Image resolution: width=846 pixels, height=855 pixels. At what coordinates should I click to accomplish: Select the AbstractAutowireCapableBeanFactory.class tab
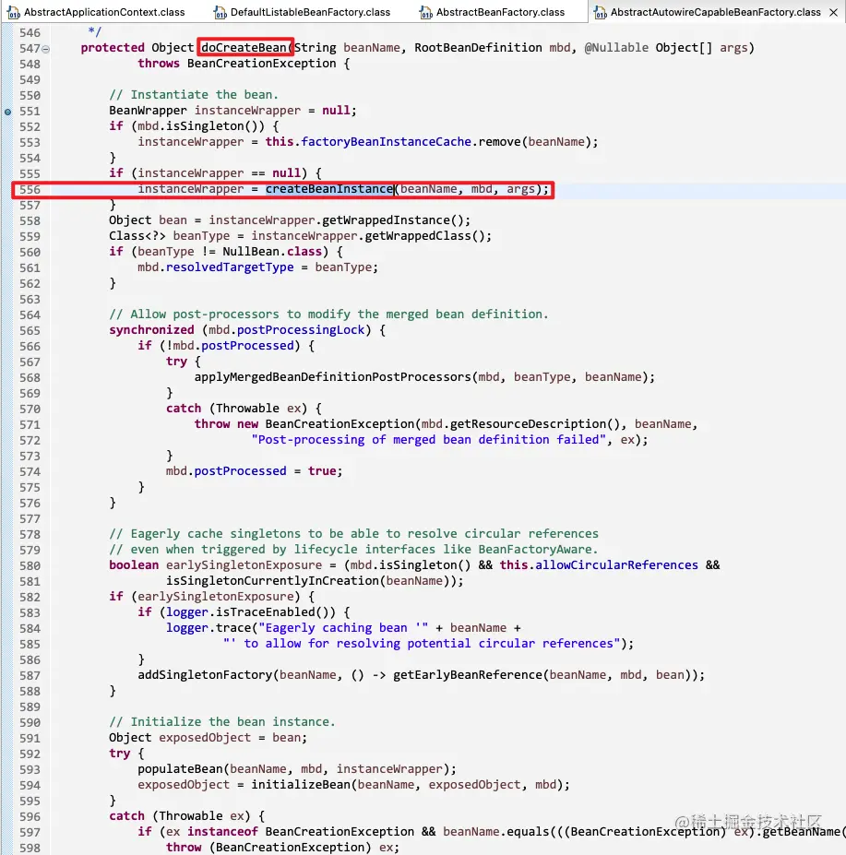[x=715, y=12]
